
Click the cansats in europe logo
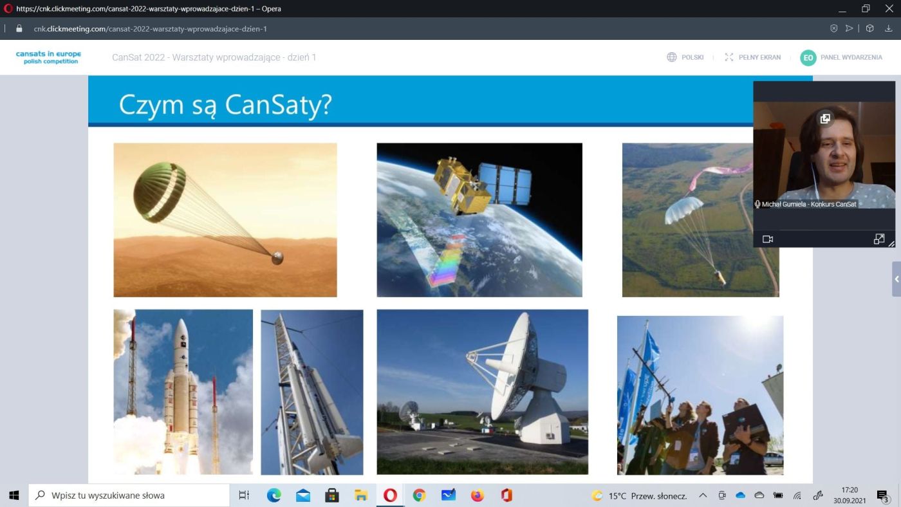coord(49,57)
